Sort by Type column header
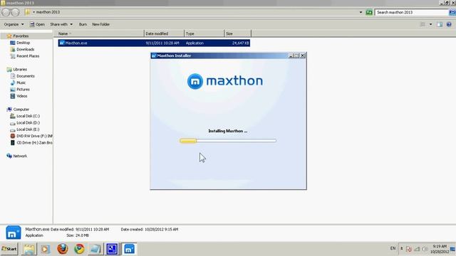This screenshot has width=456, height=256. 204,33
